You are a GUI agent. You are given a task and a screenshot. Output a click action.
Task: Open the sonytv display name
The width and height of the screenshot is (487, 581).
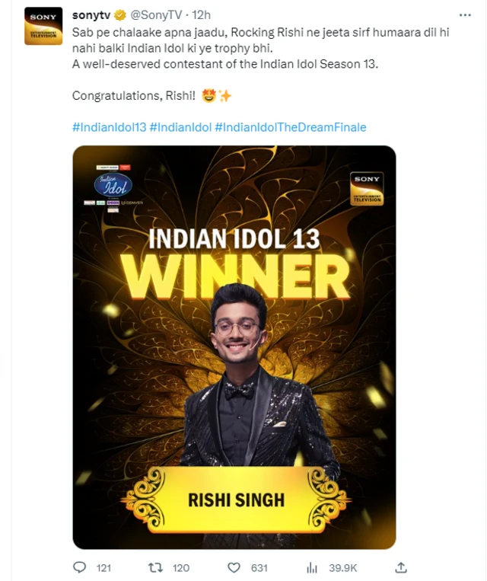pos(91,15)
